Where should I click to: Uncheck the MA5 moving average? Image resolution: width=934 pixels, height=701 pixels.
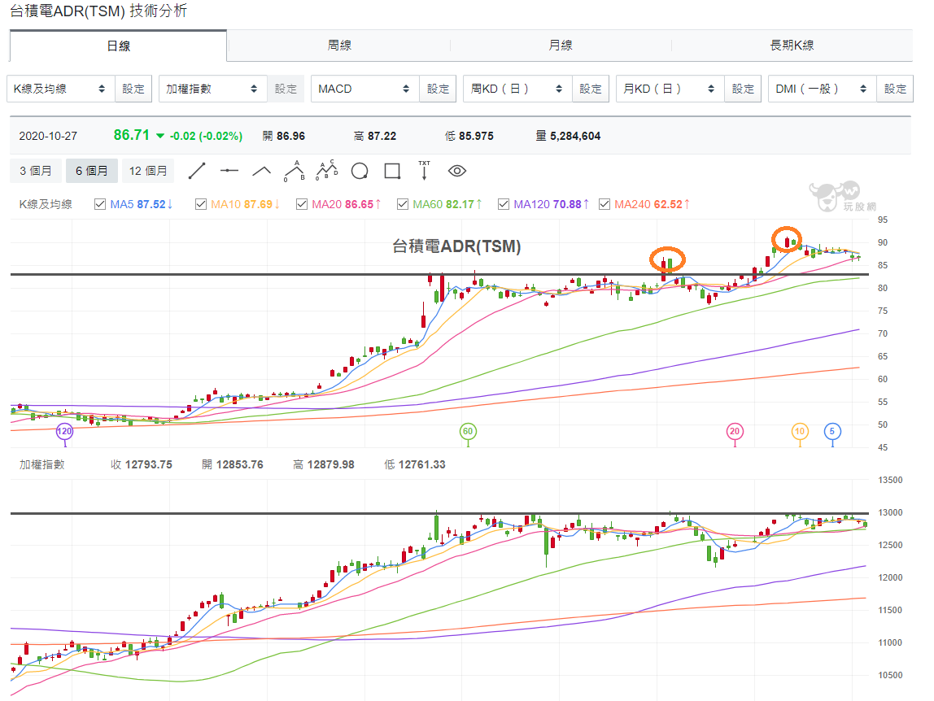pyautogui.click(x=98, y=204)
